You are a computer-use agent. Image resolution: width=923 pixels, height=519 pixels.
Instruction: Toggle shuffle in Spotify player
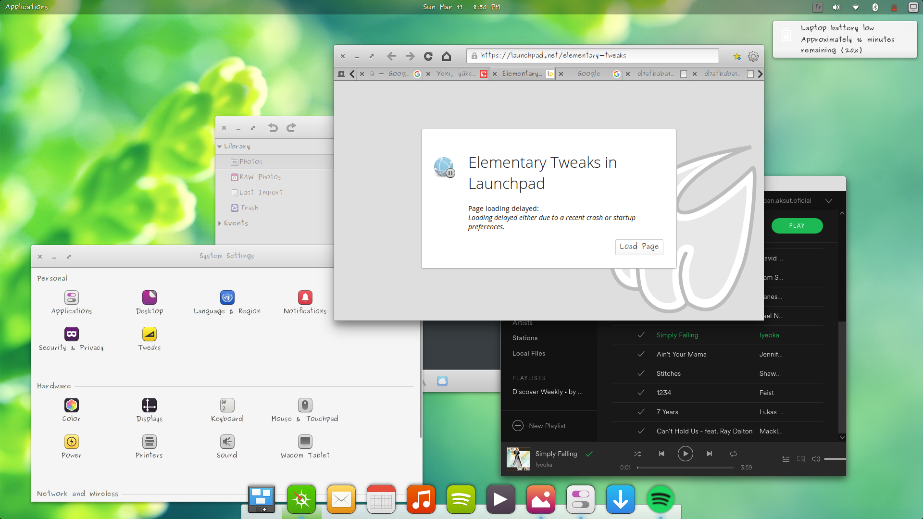[637, 454]
